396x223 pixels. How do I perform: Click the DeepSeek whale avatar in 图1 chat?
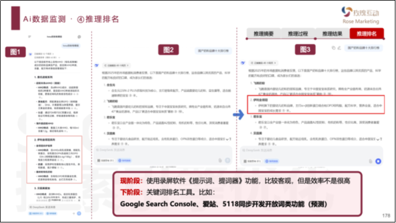pos(30,54)
